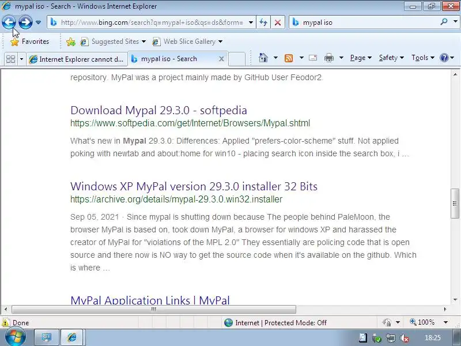Expand the zoom level dropdown arrow

pyautogui.click(x=445, y=322)
